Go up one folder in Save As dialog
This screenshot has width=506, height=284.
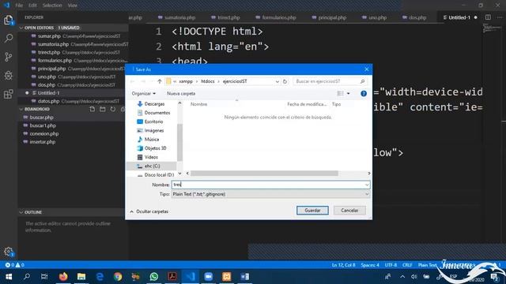[160, 81]
